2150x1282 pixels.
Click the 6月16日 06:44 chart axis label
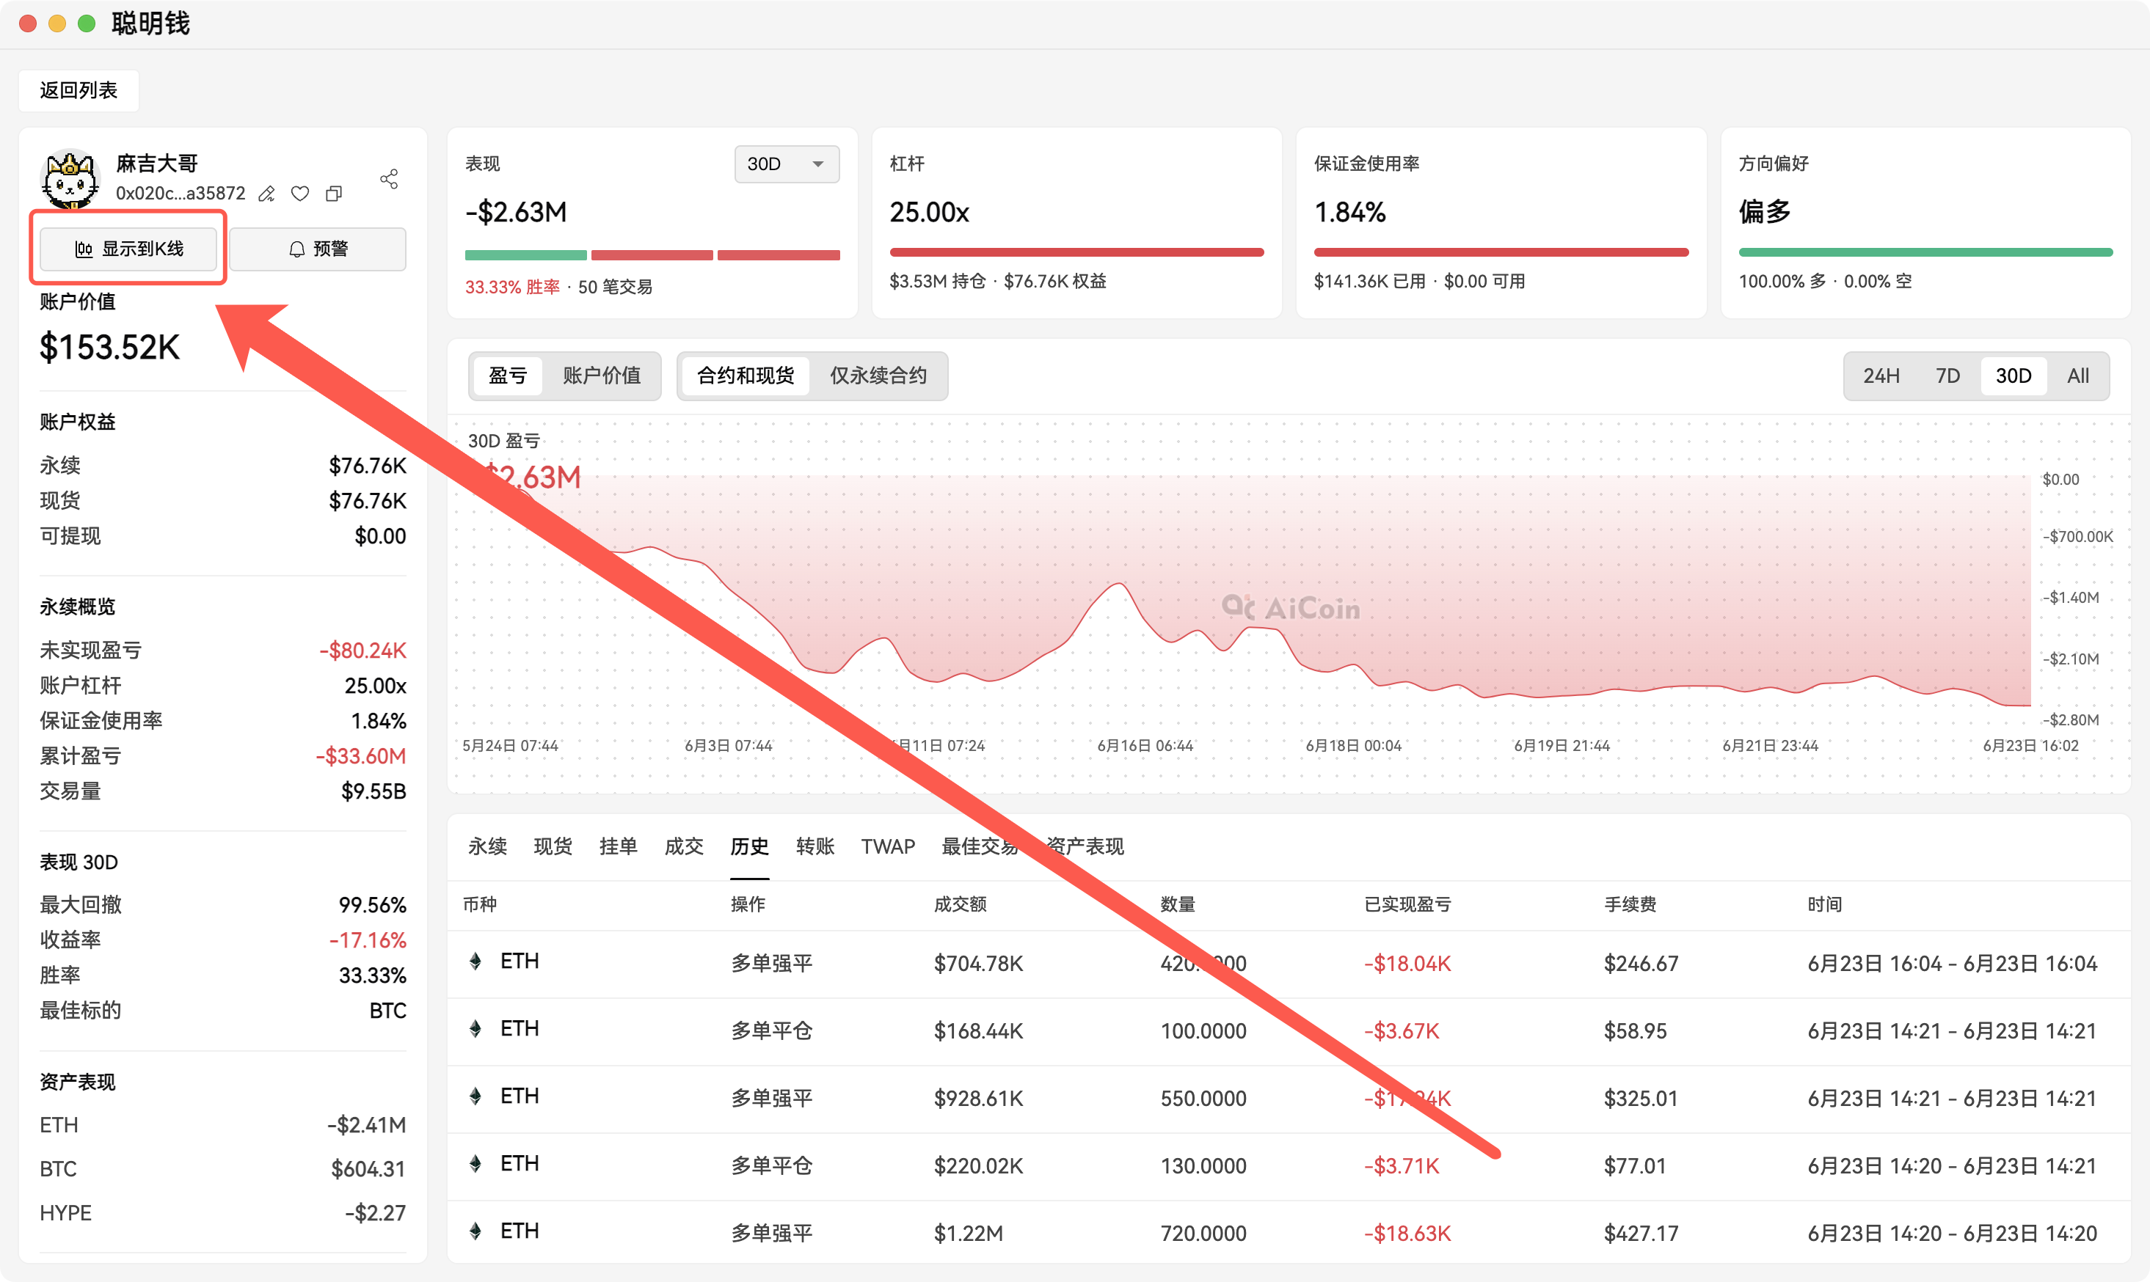click(x=1145, y=746)
